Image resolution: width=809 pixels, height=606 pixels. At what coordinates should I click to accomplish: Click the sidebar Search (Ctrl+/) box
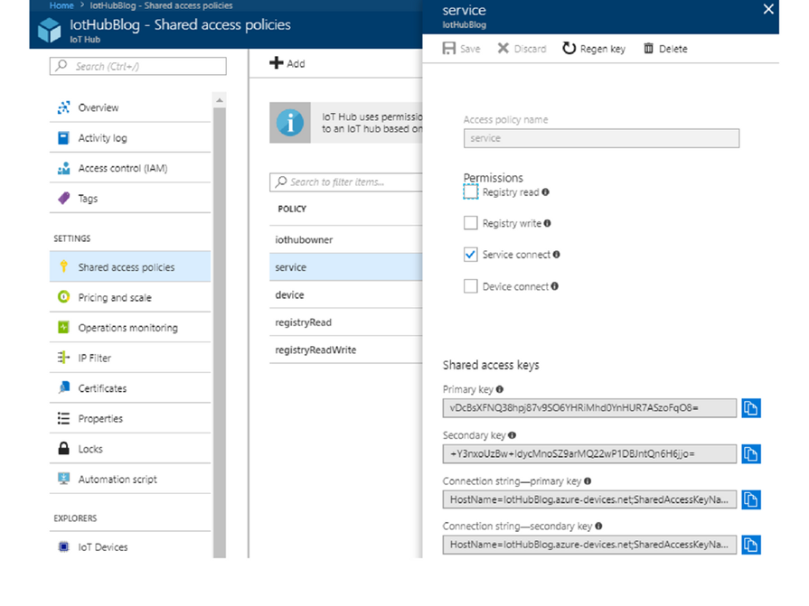137,66
